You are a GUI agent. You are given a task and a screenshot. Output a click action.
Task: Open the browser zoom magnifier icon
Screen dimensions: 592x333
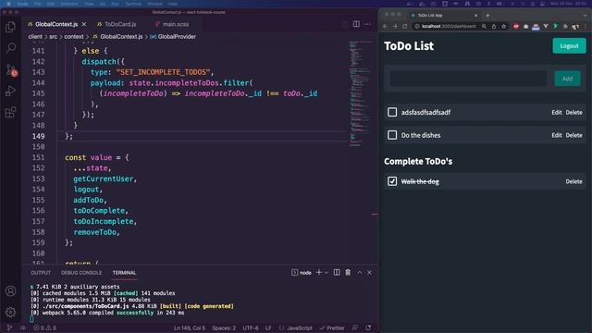coord(484,26)
